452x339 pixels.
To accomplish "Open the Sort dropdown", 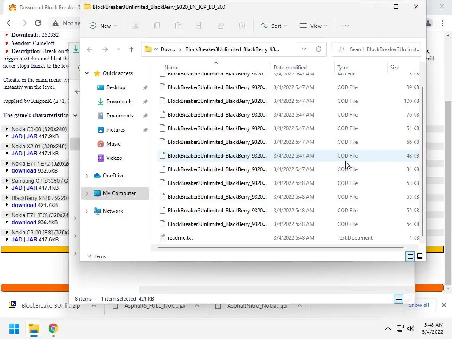I will click(274, 26).
